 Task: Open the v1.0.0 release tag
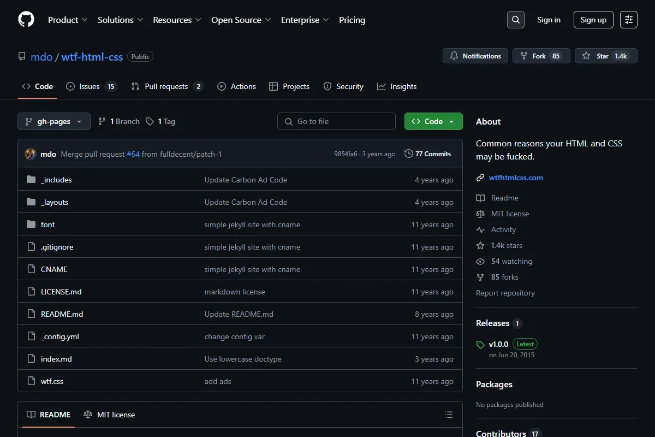498,344
